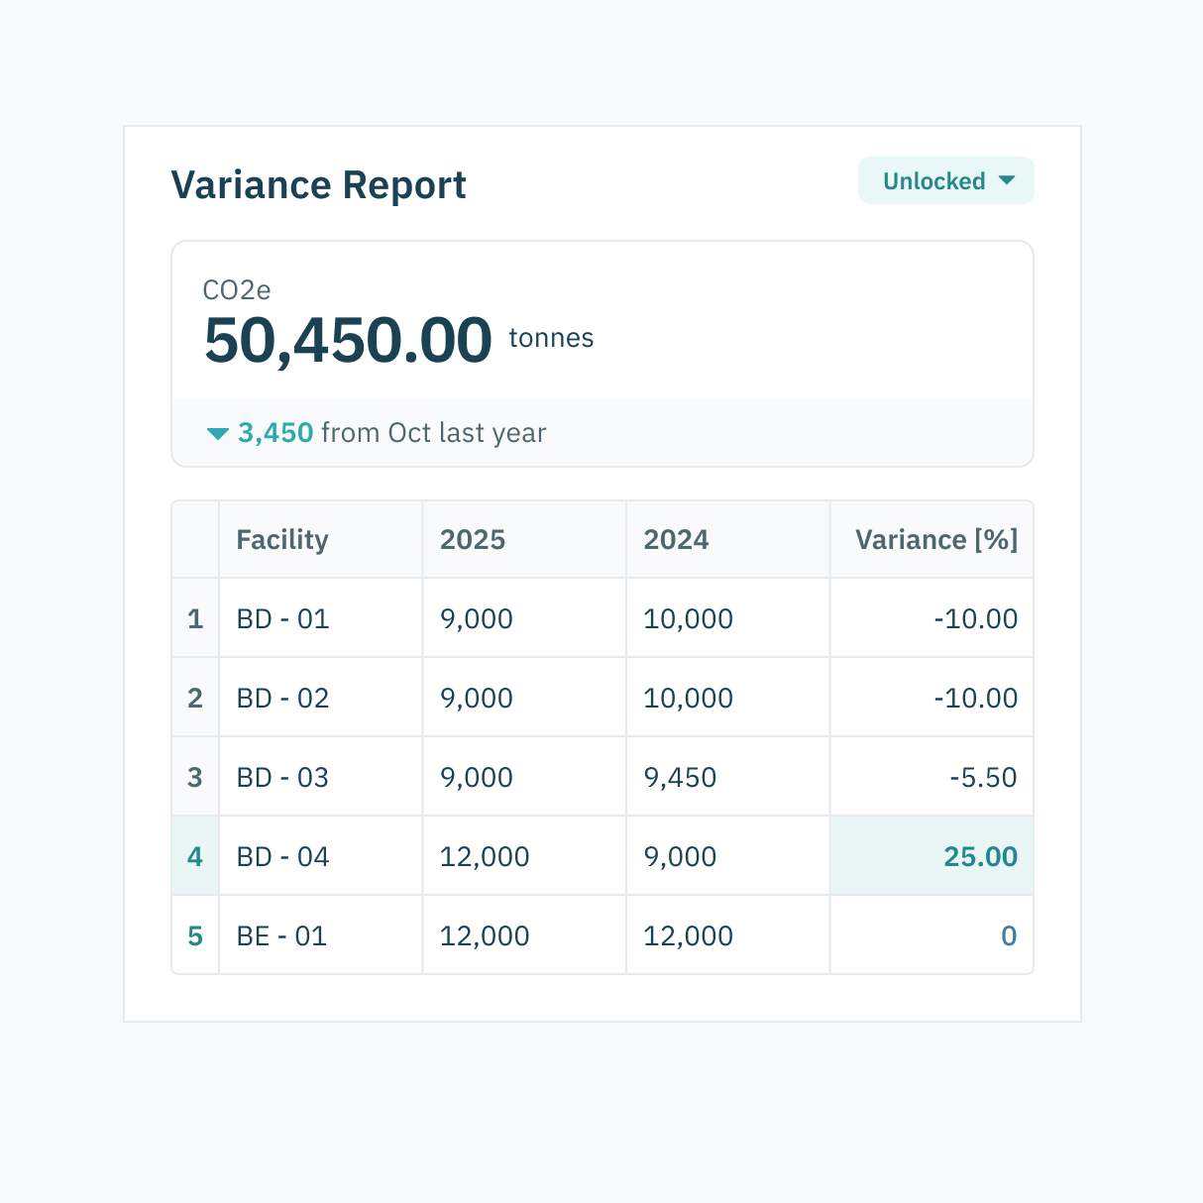Image resolution: width=1203 pixels, height=1203 pixels.
Task: Click the BD - 01 facility cell
Action: pyautogui.click(x=282, y=618)
